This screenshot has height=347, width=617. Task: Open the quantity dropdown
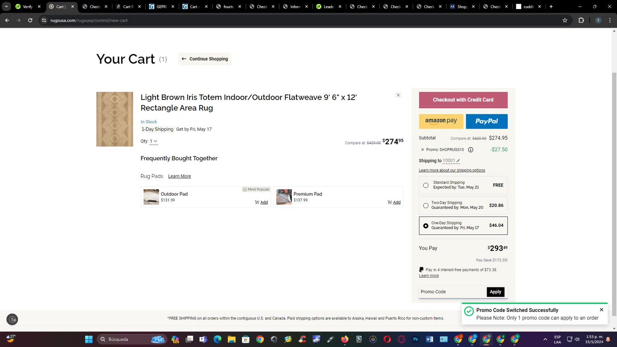(x=153, y=141)
